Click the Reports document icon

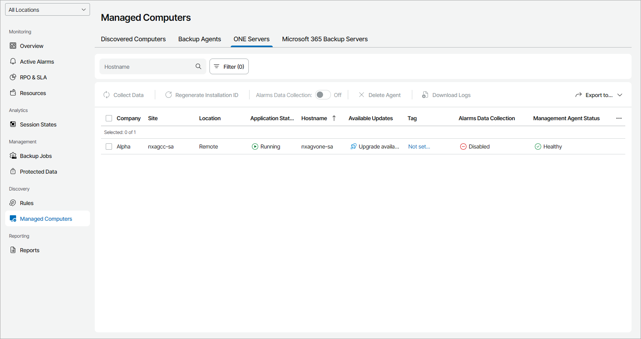[x=13, y=250]
